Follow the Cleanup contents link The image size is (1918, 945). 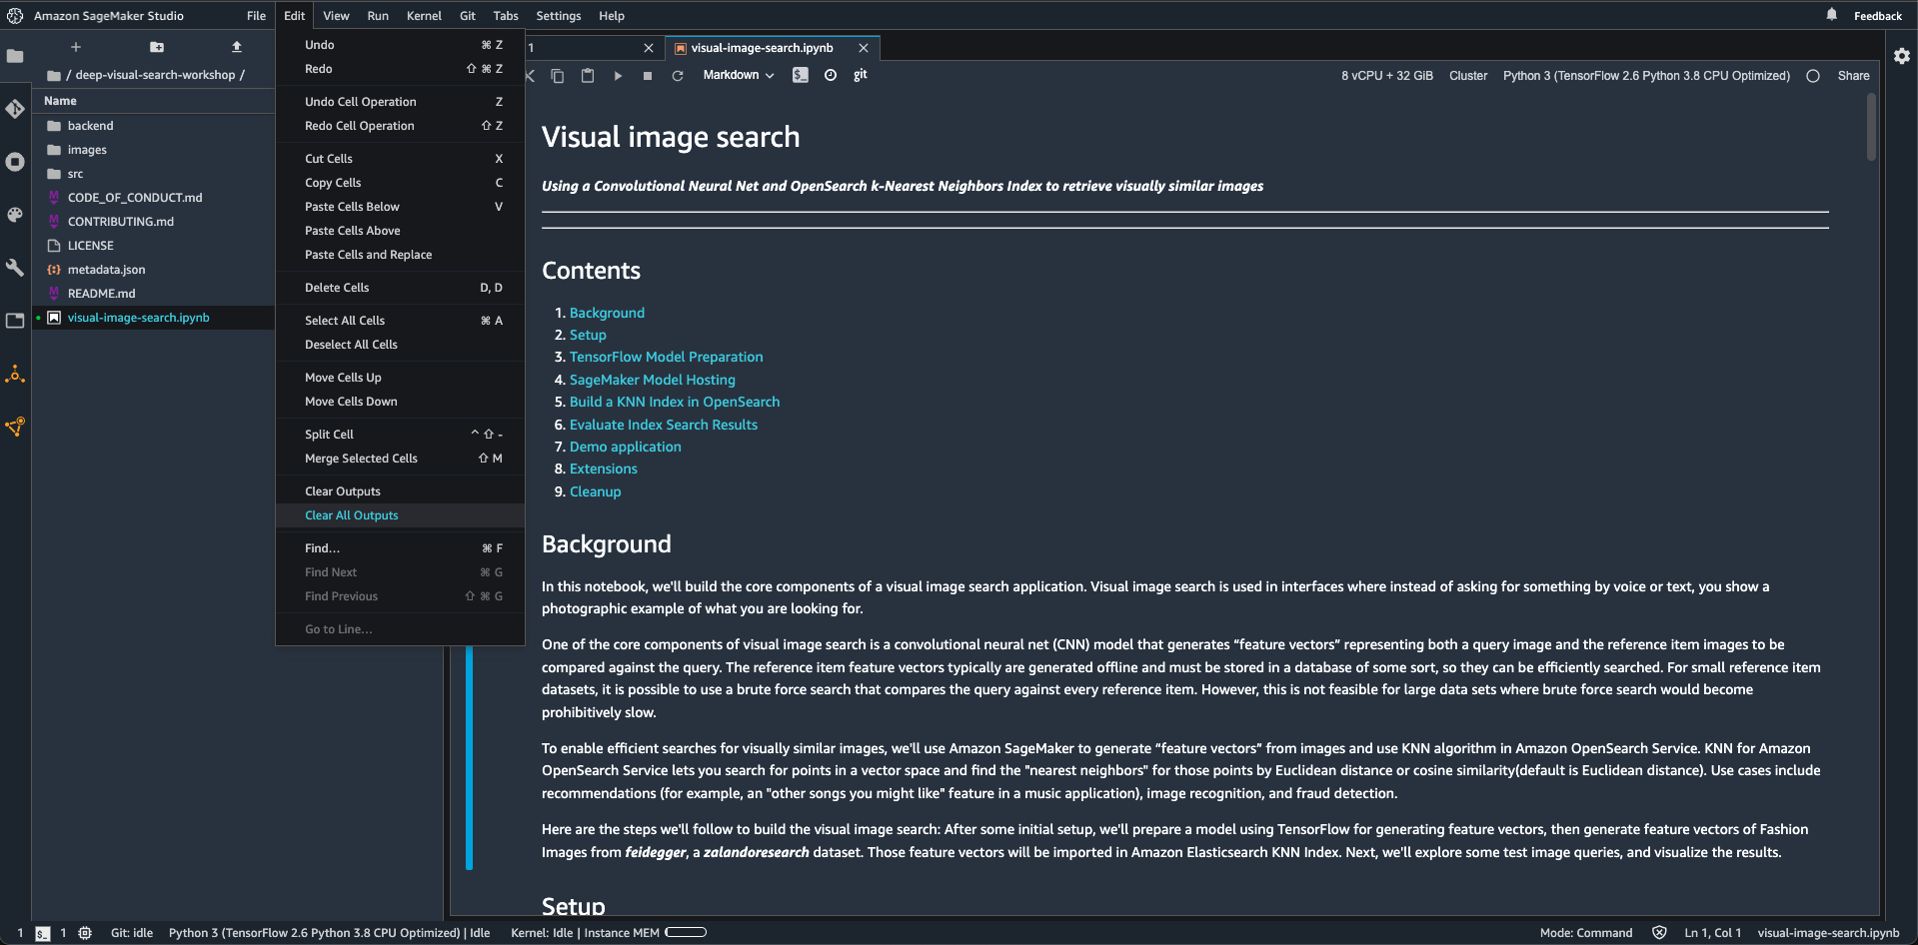point(595,491)
